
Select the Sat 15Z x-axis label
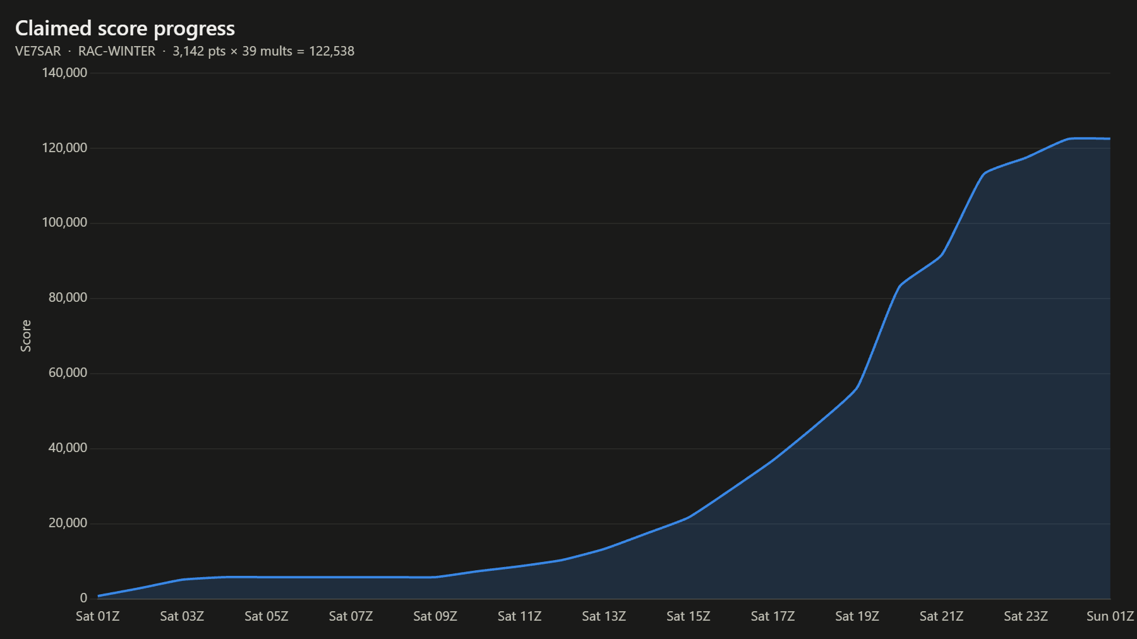[689, 616]
